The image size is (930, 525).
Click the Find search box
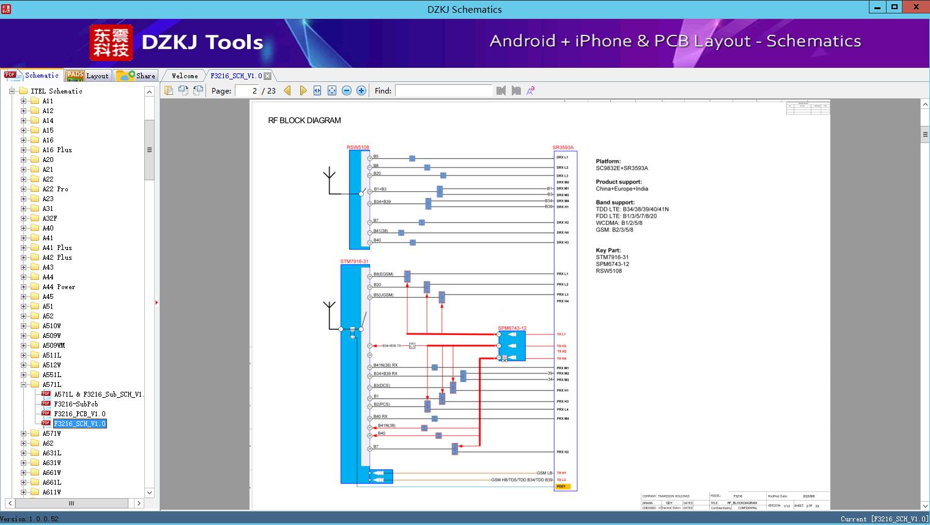coord(444,90)
